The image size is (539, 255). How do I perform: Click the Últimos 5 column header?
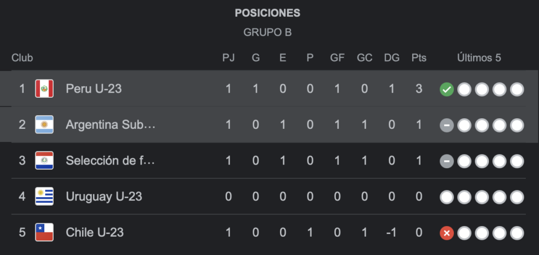pyautogui.click(x=479, y=58)
